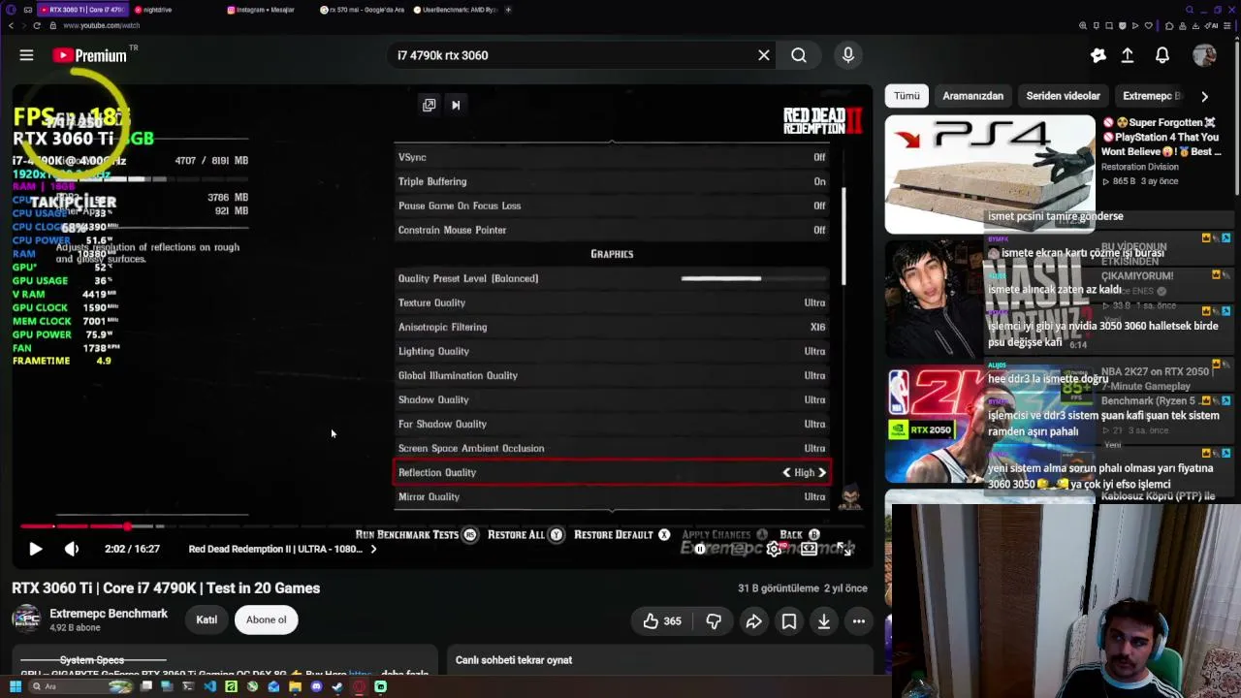Open the Restoration Division channel link

click(x=1139, y=167)
